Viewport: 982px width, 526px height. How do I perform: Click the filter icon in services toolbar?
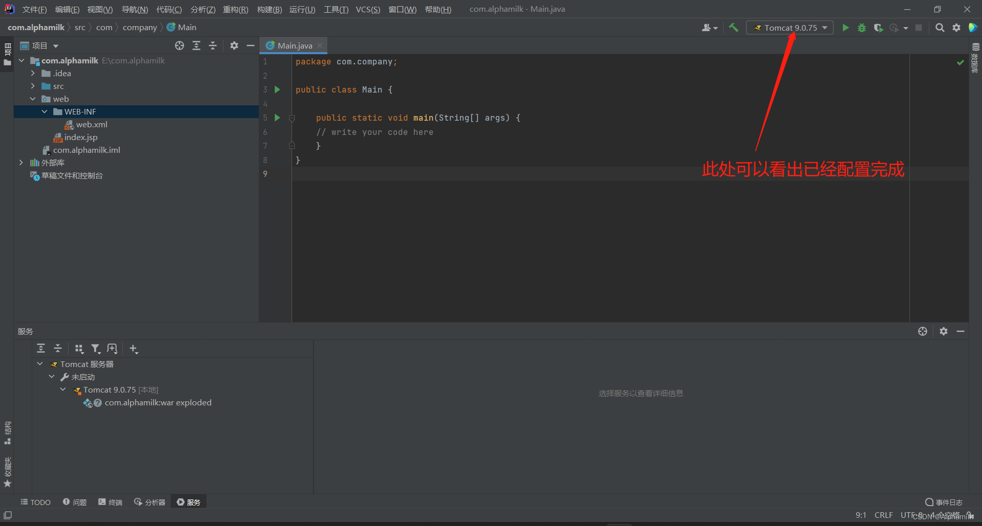[x=96, y=349]
